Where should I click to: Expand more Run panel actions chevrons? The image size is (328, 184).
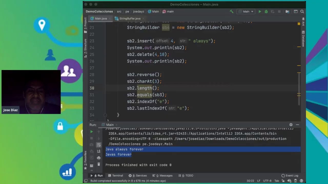91,171
